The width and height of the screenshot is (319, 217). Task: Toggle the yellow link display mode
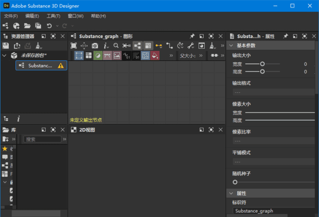tap(159, 45)
